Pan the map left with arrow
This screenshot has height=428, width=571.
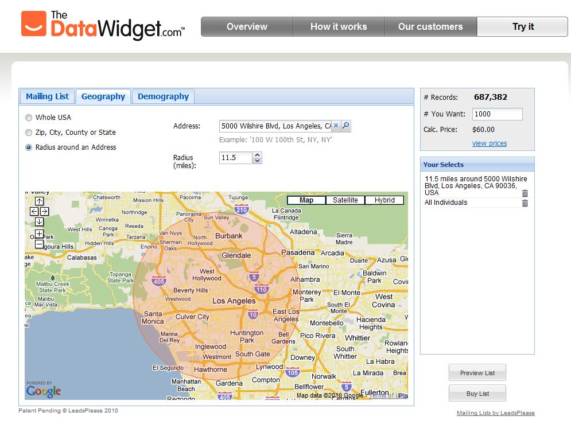click(x=34, y=211)
